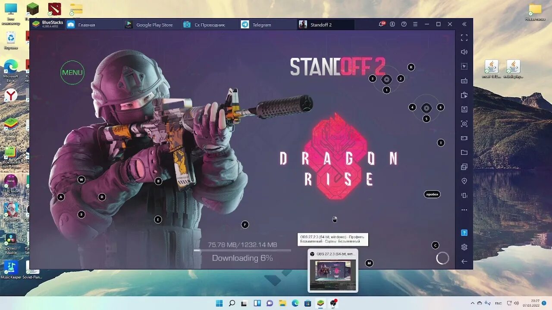552x310 pixels.
Task: Open the BlueStacks hamburger menu
Action: coord(415,24)
